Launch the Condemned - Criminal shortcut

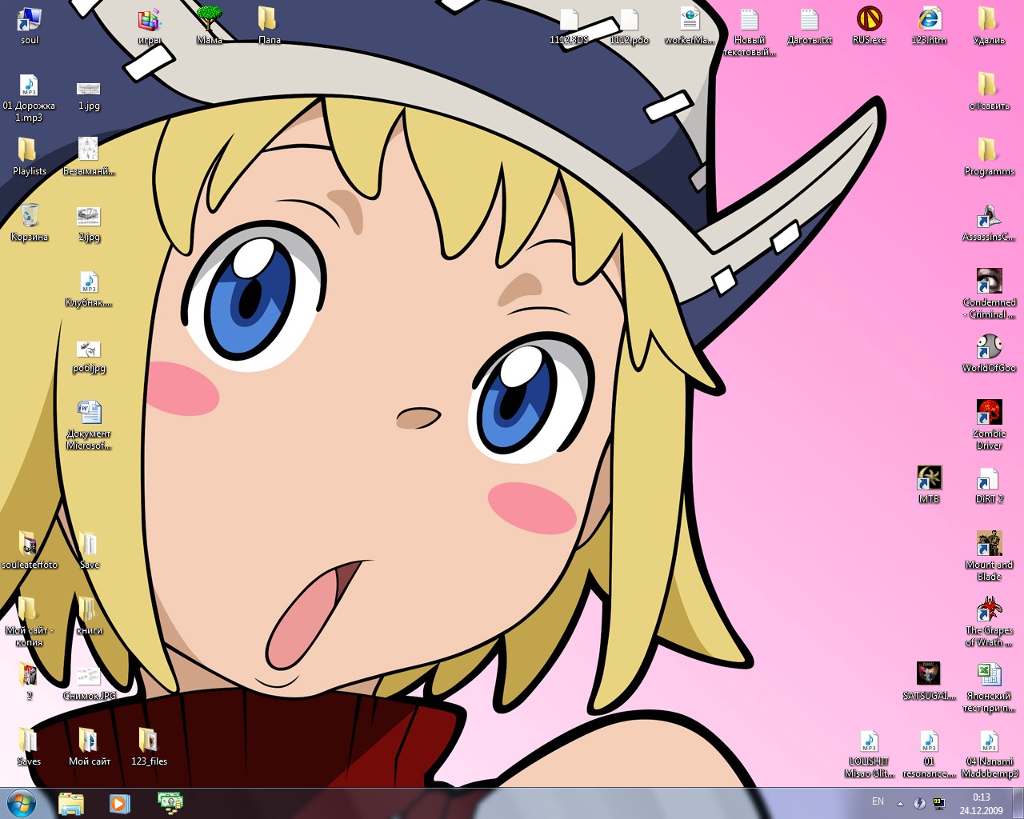point(989,294)
